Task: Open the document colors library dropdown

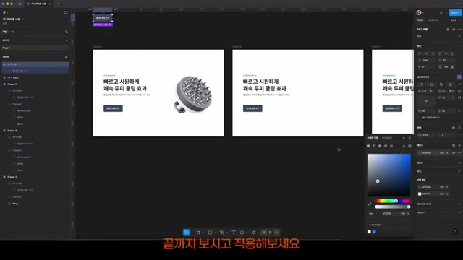Action: coord(389,225)
